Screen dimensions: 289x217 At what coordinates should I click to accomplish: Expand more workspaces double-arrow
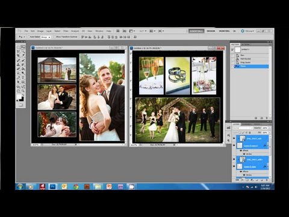(x=234, y=31)
